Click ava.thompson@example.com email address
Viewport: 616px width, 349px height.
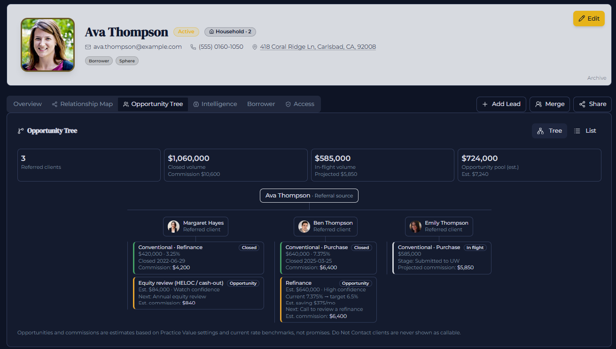(138, 47)
